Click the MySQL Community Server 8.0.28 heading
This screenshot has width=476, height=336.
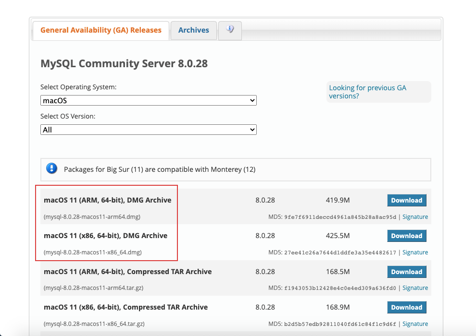124,64
